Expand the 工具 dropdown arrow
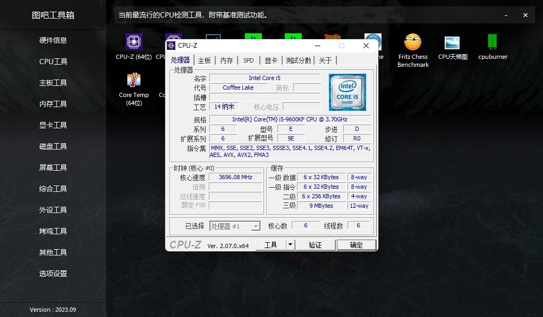The width and height of the screenshot is (543, 317). (290, 244)
